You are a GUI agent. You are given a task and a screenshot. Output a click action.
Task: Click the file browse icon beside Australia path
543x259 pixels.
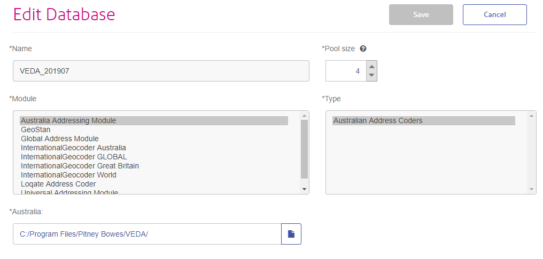(291, 234)
